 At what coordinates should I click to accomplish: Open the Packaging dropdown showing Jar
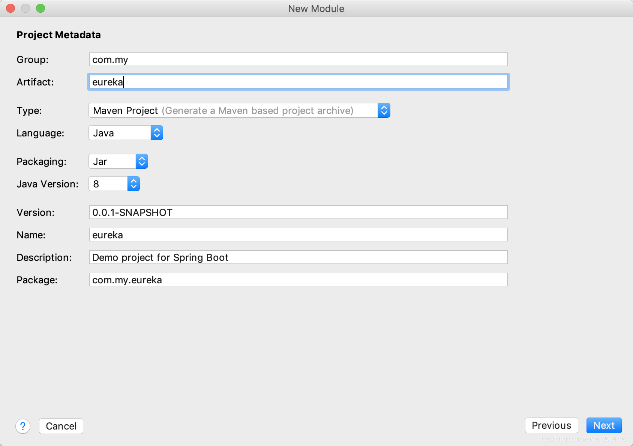pyautogui.click(x=118, y=162)
